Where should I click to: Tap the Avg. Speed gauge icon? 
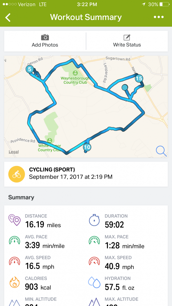point(15,262)
